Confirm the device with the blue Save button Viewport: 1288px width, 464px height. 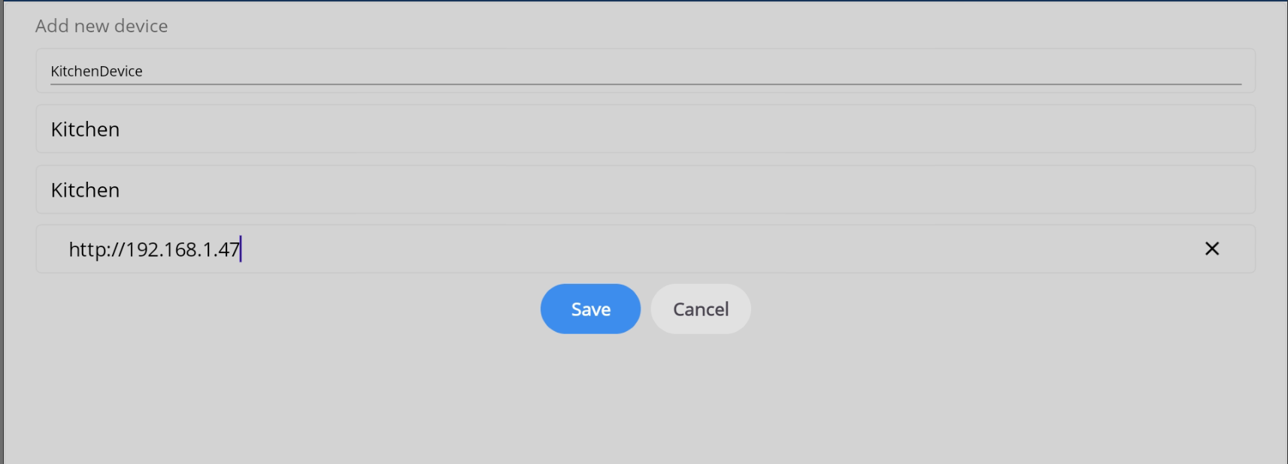coord(590,309)
